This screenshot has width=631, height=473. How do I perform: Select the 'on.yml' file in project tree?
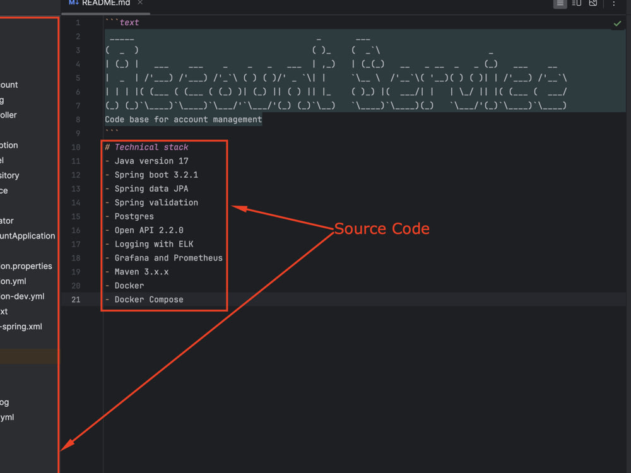13,281
